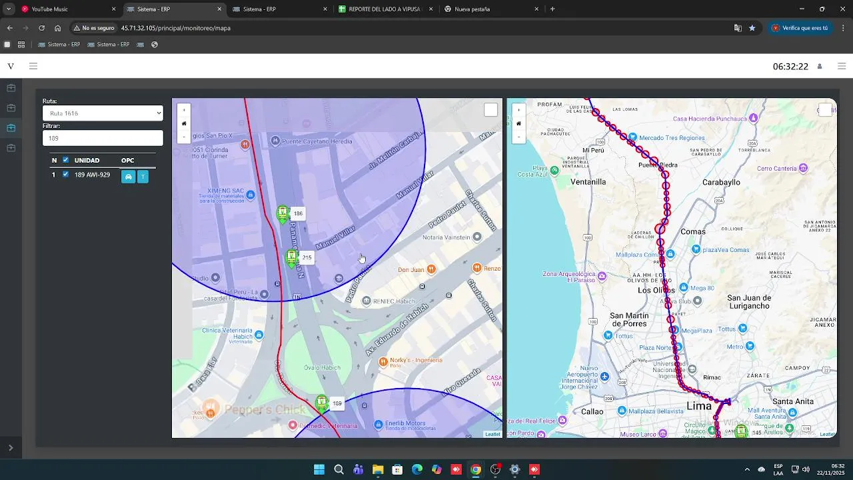853x480 pixels.
Task: Close the active Sistema - ERP tab
Action: (219, 9)
